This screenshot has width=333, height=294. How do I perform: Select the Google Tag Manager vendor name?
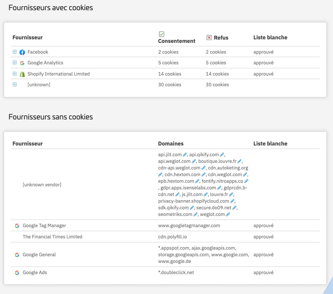(44, 225)
